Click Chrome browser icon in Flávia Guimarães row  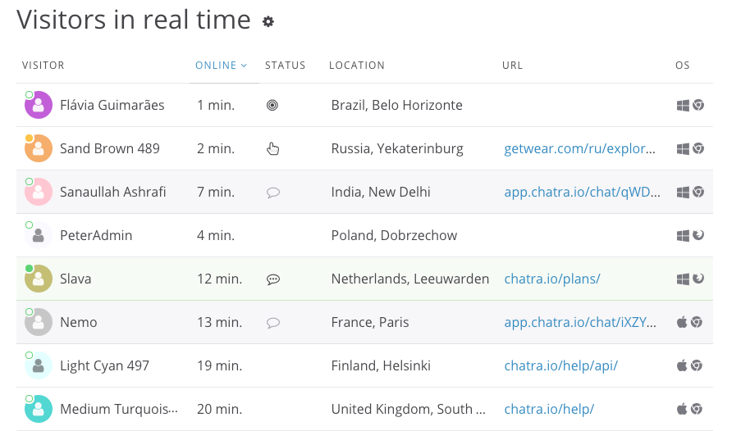(698, 105)
